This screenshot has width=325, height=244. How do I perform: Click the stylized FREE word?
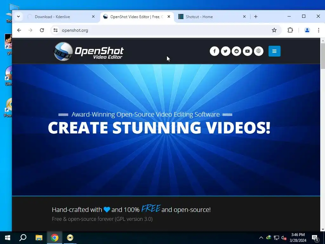[151, 208]
